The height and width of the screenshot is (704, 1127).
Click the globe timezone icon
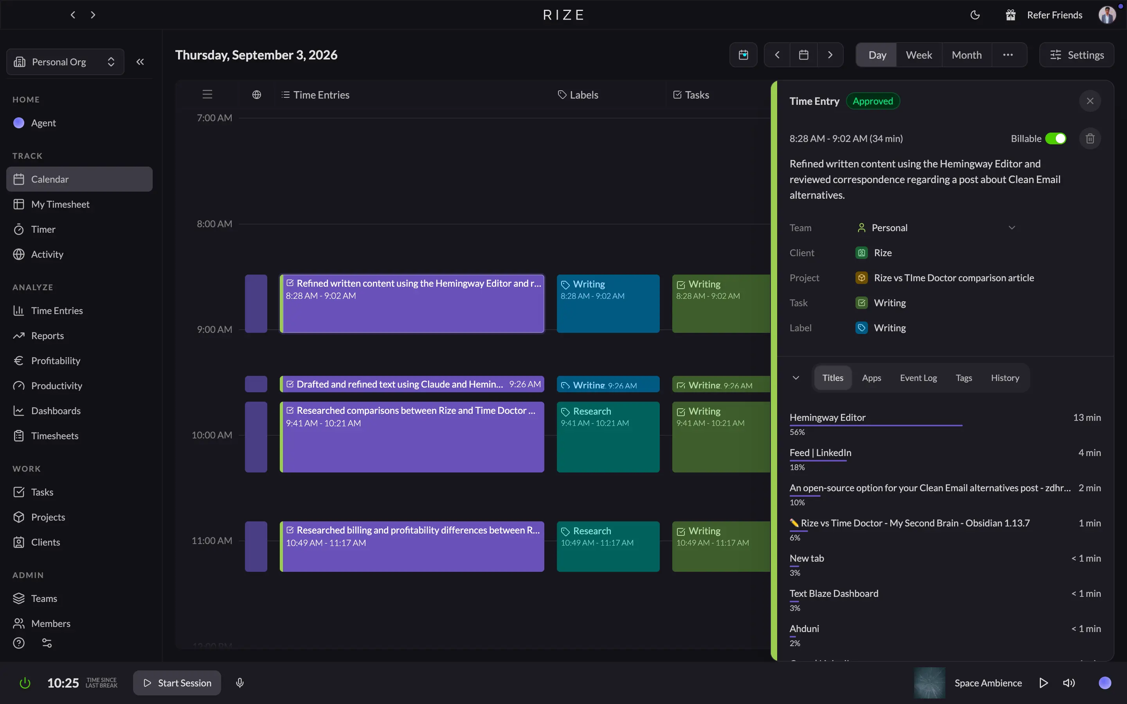[257, 95]
